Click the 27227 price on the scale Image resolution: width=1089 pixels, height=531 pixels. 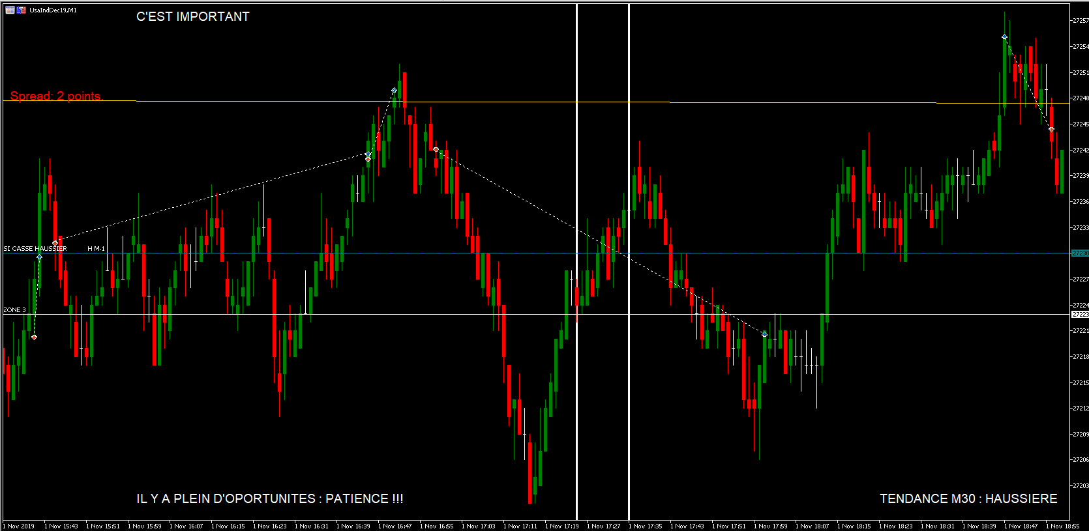click(x=1081, y=280)
